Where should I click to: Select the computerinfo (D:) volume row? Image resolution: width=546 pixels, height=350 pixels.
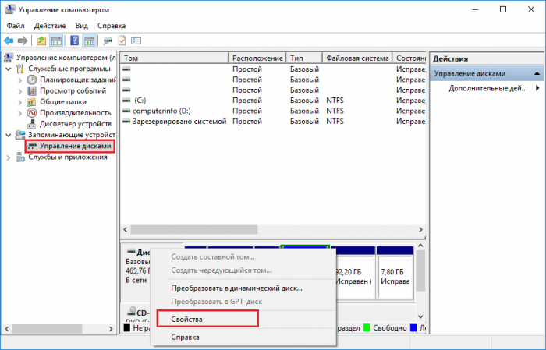pyautogui.click(x=273, y=111)
